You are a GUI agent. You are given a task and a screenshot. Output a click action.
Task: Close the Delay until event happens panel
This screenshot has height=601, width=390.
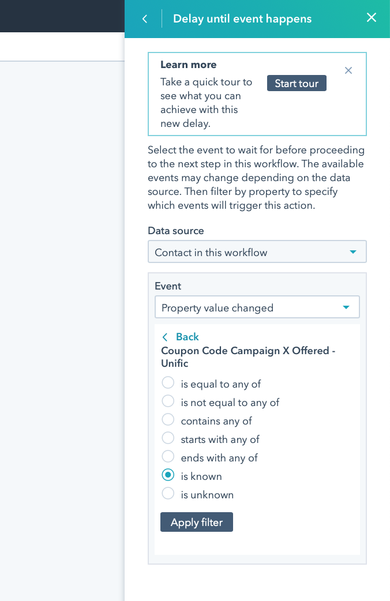tap(371, 18)
